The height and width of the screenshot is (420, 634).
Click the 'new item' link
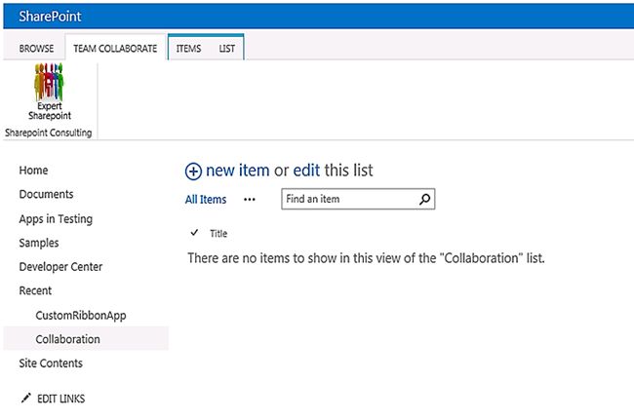tap(238, 171)
